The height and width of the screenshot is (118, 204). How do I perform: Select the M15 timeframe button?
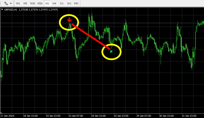point(33,3)
